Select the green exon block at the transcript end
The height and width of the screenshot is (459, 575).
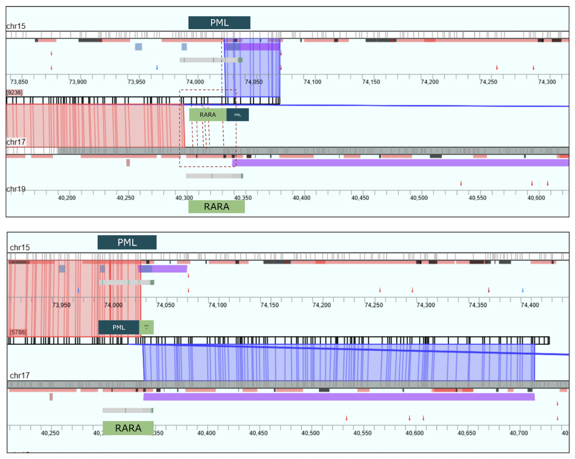click(x=241, y=60)
